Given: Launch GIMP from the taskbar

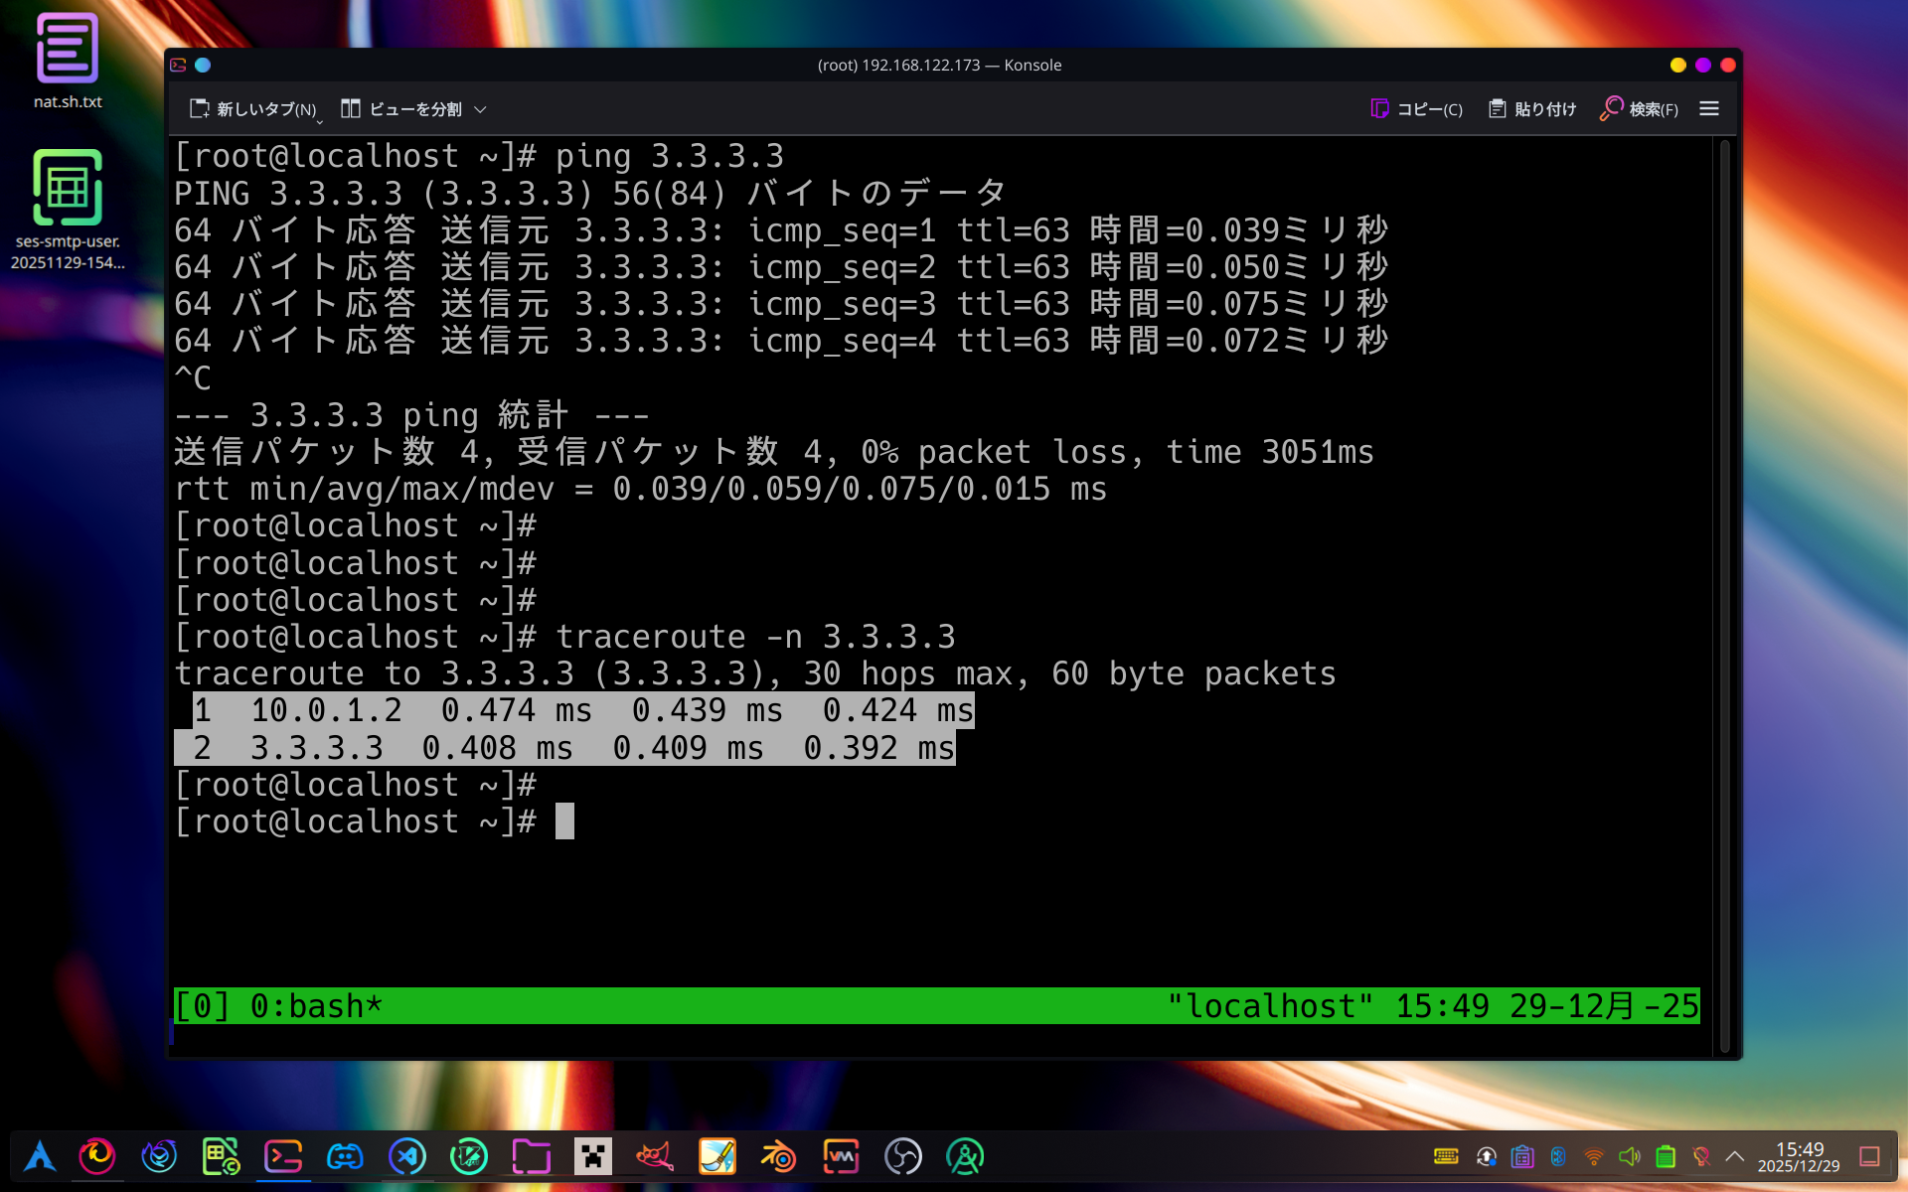Looking at the screenshot, I should [x=655, y=1156].
